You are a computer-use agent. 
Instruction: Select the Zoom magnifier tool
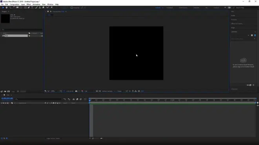click(x=10, y=7)
